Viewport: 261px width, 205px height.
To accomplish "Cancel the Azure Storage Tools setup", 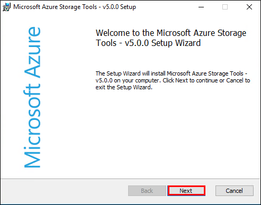I will [x=235, y=191].
